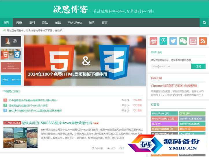
Task: Click the speaker announcement icon
Action: click(x=5, y=31)
